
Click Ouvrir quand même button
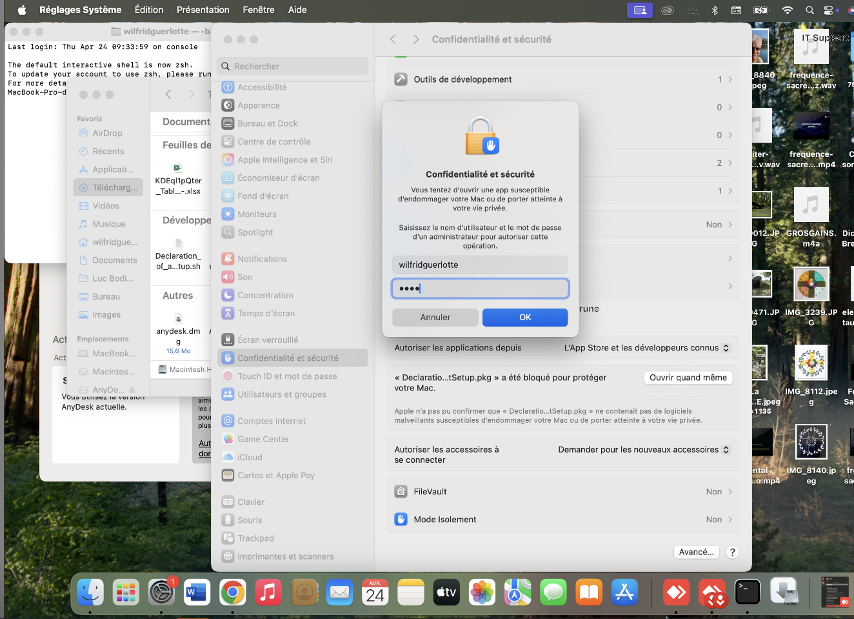coord(688,378)
